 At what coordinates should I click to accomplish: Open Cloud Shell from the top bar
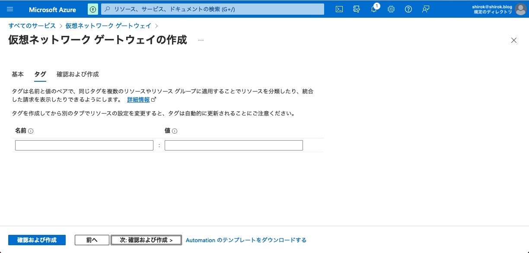[x=339, y=9]
